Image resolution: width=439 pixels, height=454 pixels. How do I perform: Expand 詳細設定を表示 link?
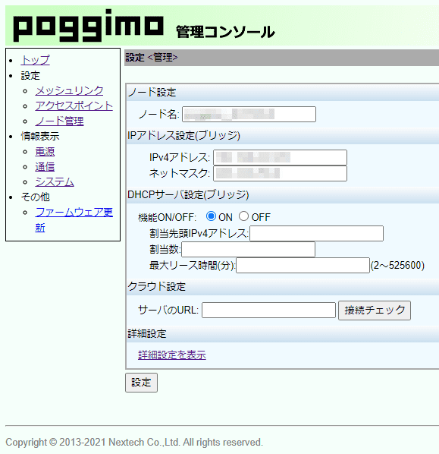pyautogui.click(x=172, y=355)
